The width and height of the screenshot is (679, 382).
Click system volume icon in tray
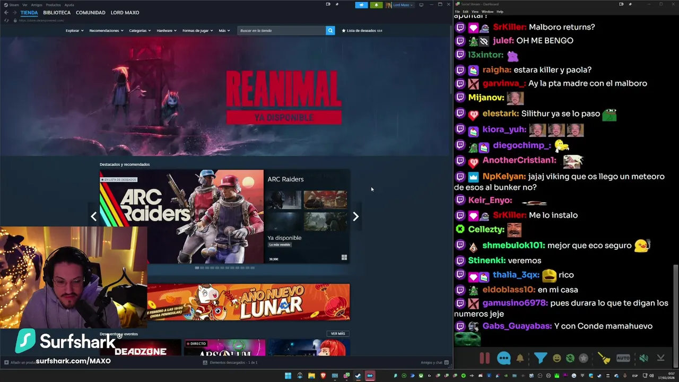(652, 376)
